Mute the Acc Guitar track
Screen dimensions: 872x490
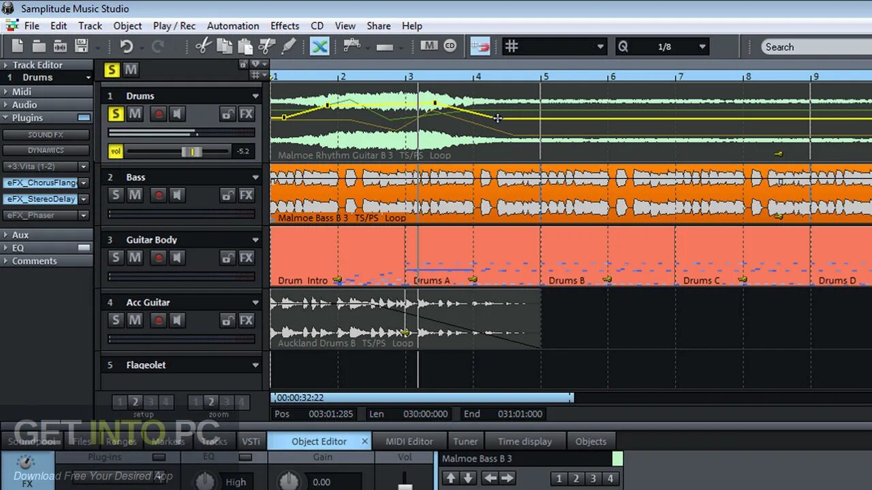[x=135, y=321]
